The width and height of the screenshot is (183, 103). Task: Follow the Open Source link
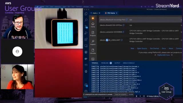[x=142, y=48]
